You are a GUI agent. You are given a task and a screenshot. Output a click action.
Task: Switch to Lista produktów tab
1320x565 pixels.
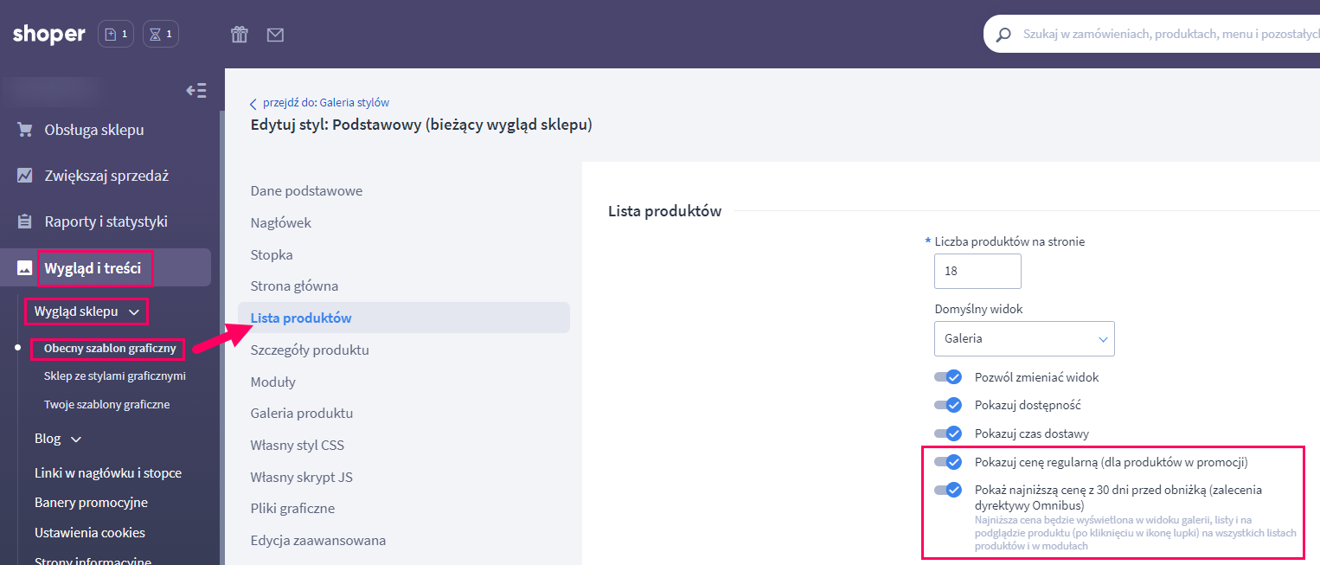pos(404,318)
